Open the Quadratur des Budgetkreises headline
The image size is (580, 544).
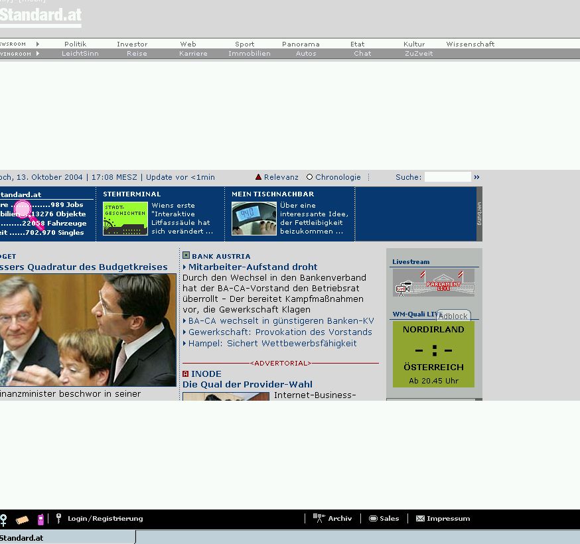[84, 267]
